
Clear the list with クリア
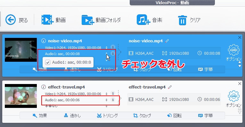[x=189, y=20]
